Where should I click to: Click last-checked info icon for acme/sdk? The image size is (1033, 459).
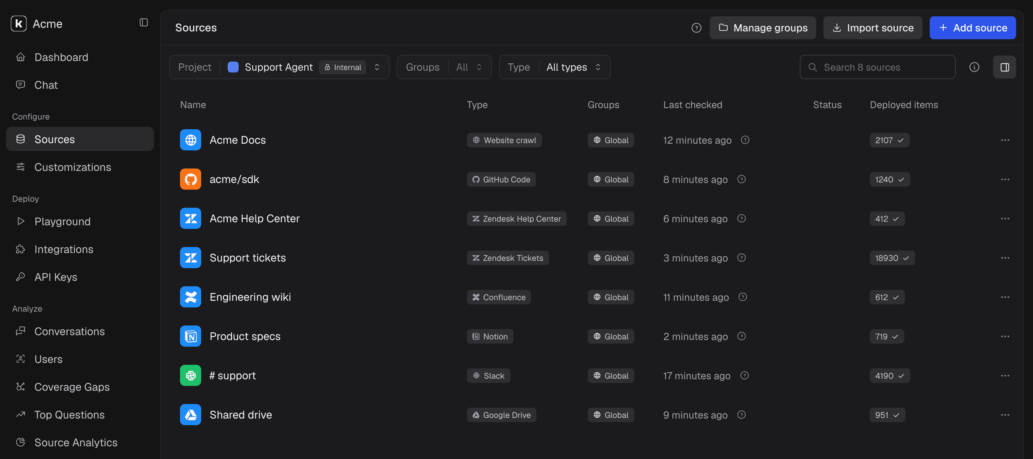point(742,179)
